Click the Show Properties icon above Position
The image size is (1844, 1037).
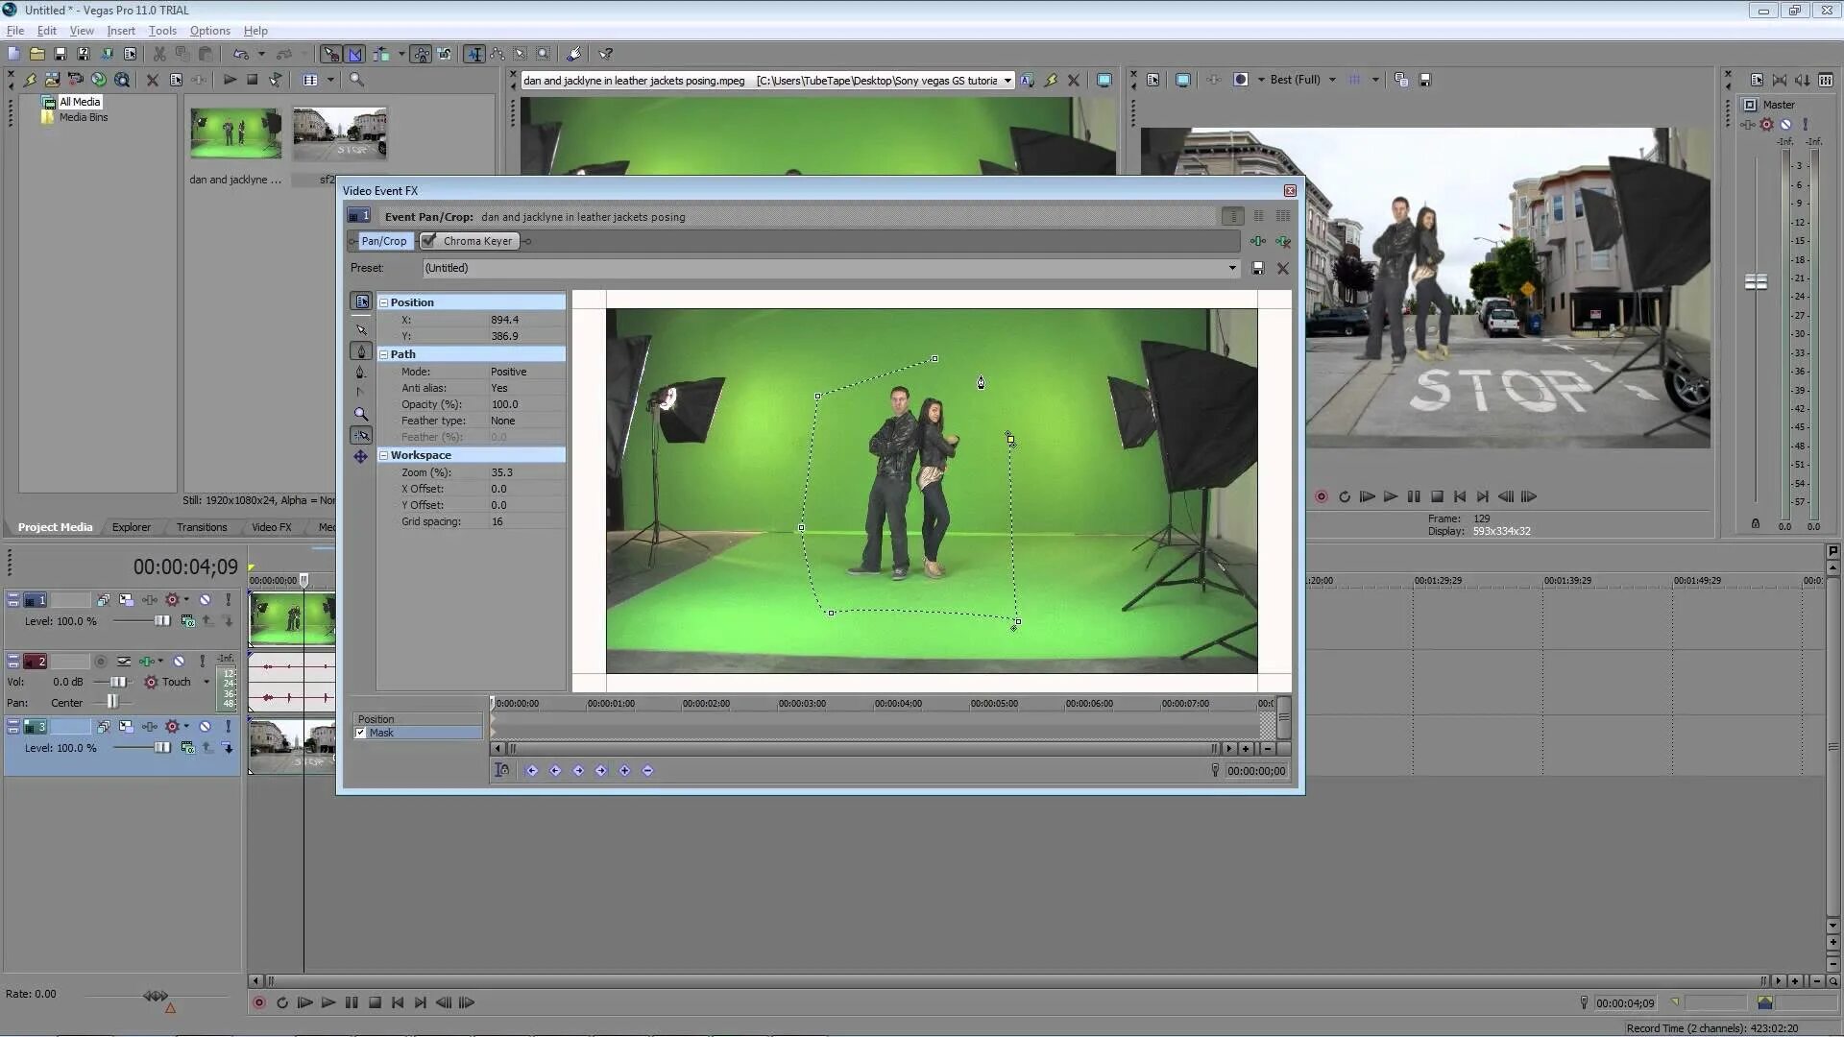point(361,301)
